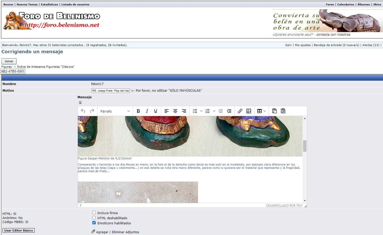
Task: Increase indent of the paragraph
Action: click(x=229, y=111)
